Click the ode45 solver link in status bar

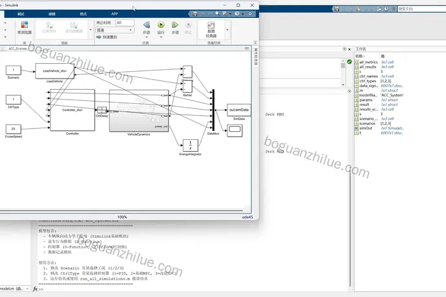tap(247, 217)
